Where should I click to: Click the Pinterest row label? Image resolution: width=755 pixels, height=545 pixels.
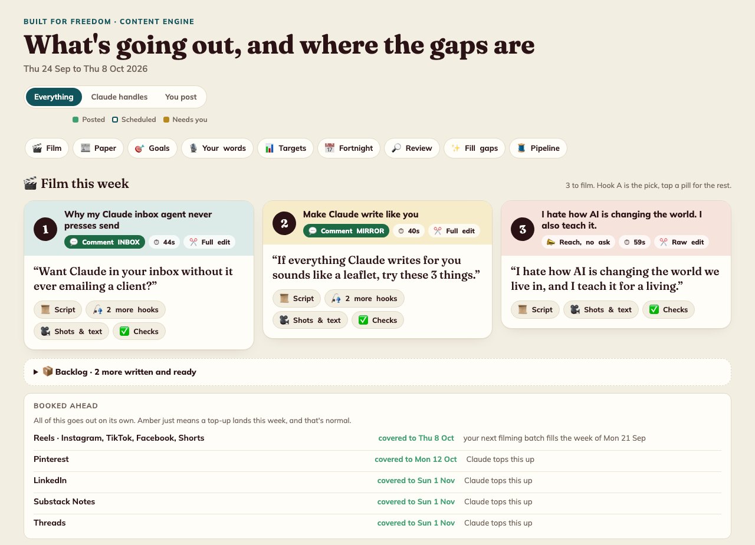point(51,459)
